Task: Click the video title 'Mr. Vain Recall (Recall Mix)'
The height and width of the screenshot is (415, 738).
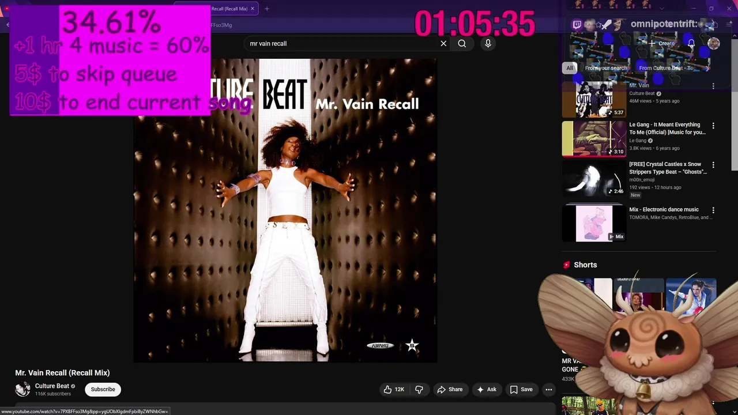Action: [x=62, y=373]
